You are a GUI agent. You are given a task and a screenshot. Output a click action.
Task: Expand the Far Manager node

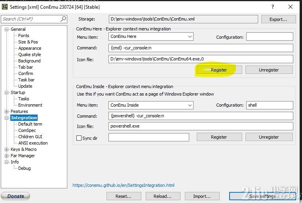[7, 156]
